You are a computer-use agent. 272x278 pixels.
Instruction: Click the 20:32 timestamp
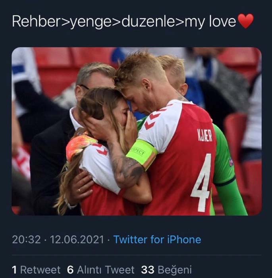pyautogui.click(x=27, y=239)
